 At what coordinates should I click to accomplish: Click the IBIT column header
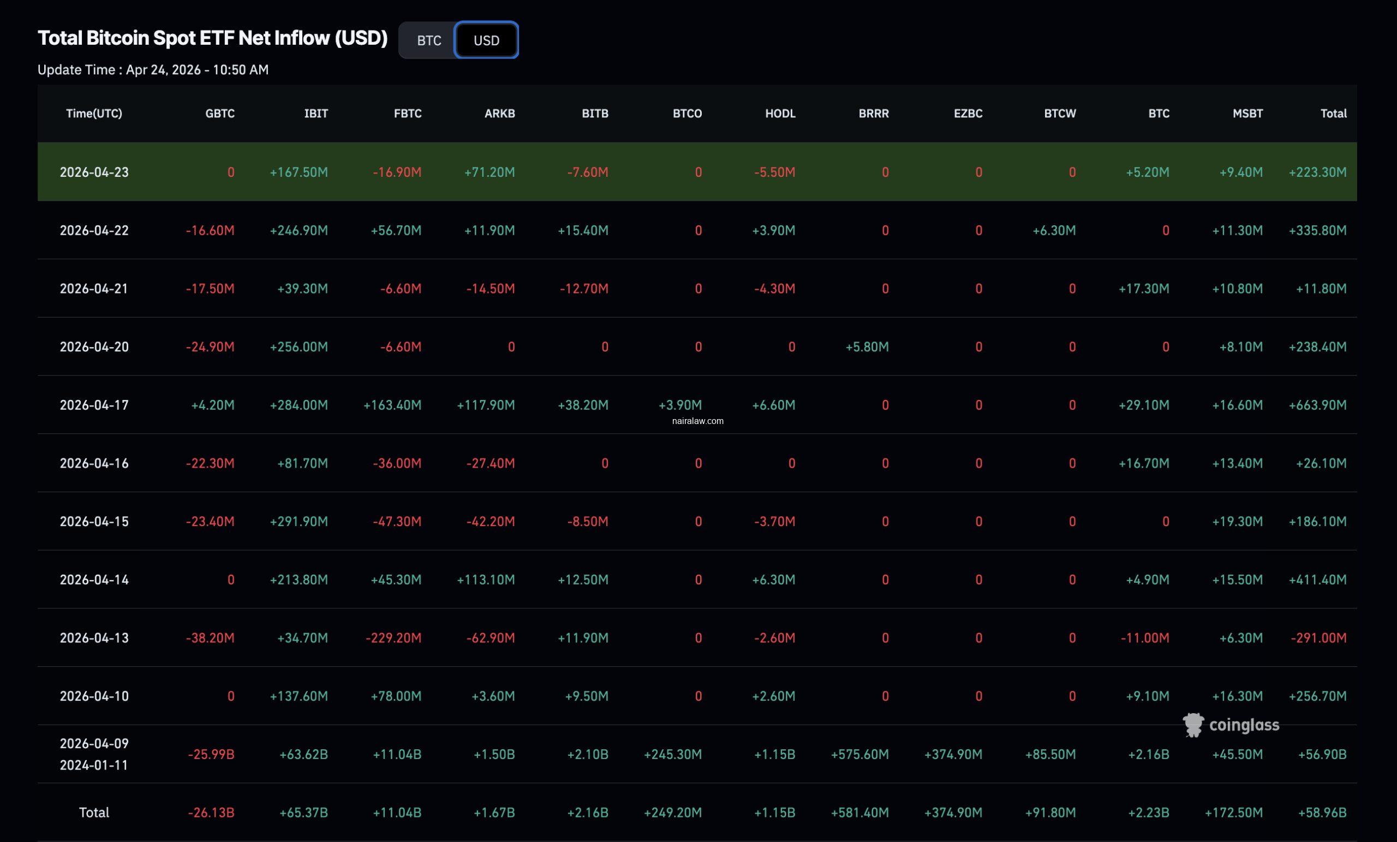pos(316,114)
